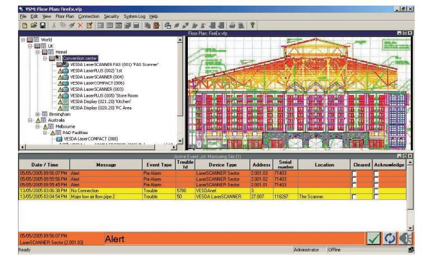Open the Floor Plan menu
Image resolution: width=430 pixels, height=264 pixels.
pyautogui.click(x=64, y=16)
